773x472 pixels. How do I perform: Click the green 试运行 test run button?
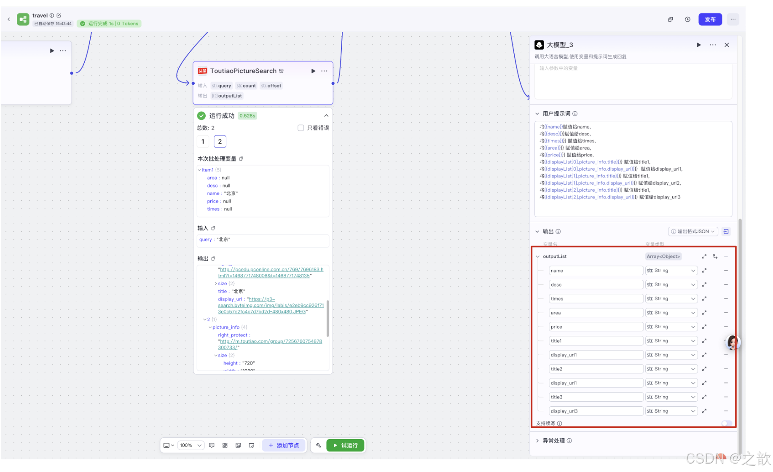tap(346, 445)
